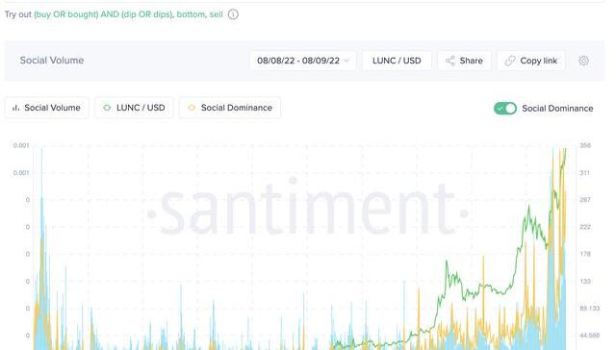The height and width of the screenshot is (350, 616).
Task: Click the Copy link button
Action: tap(531, 61)
